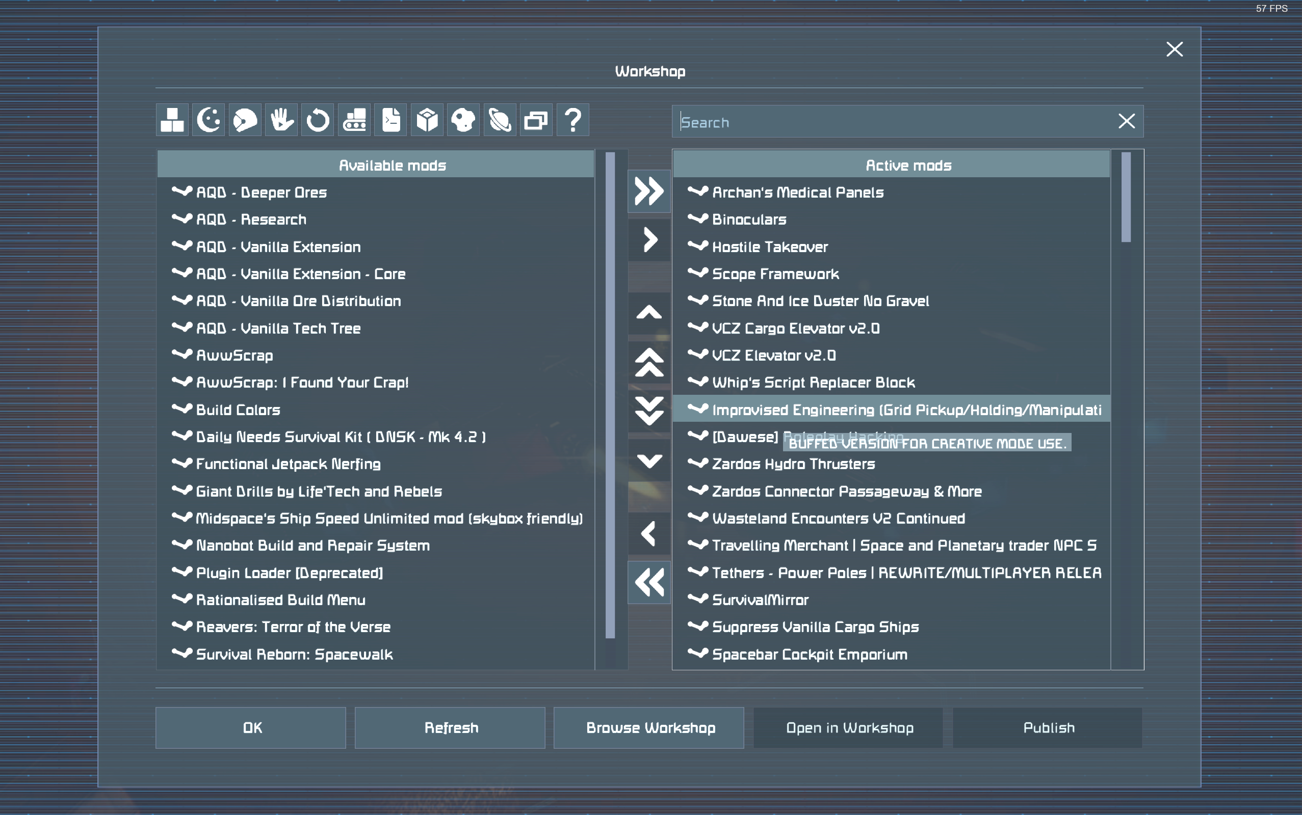Click the Available mods list scrollbar

click(x=611, y=395)
